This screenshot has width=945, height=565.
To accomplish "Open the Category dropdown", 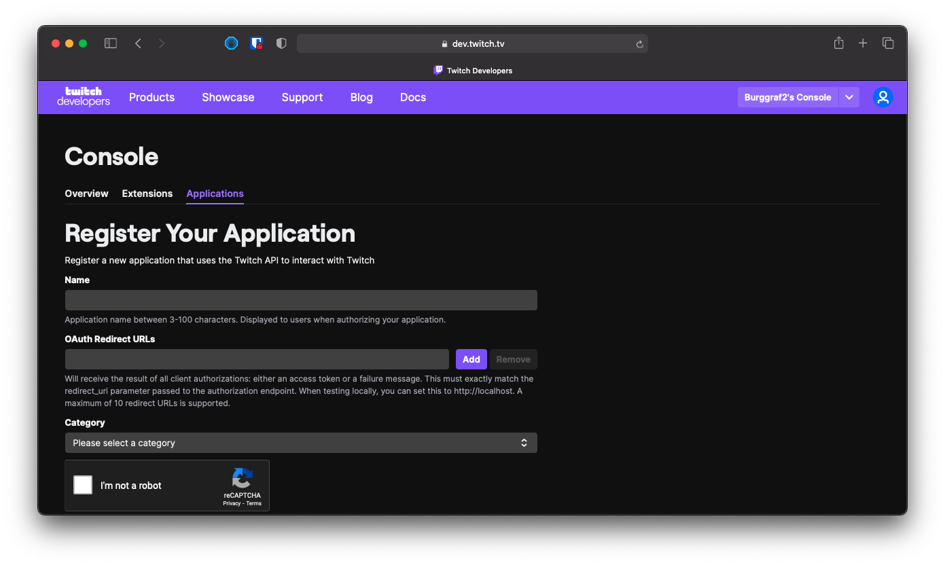I will click(301, 442).
